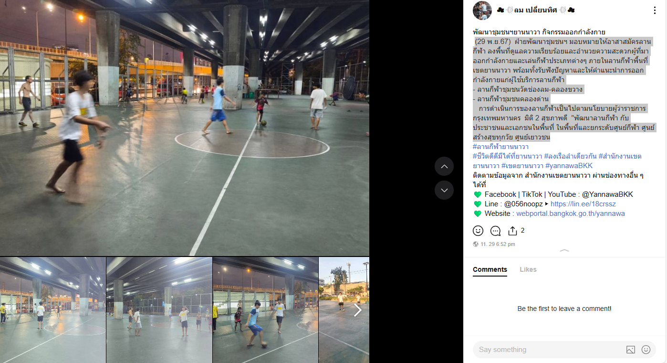
Task: Advance the thumbnail strip with the right chevron
Action: (x=358, y=310)
